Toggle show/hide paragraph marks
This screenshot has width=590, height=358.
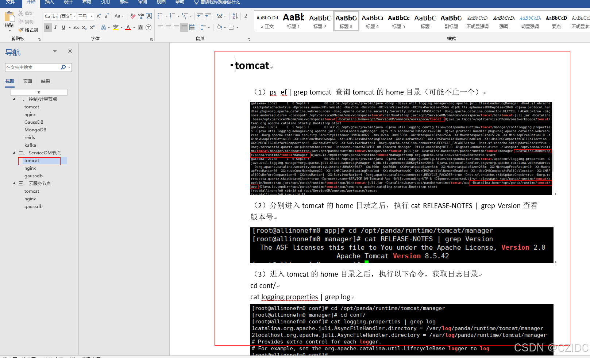(x=246, y=16)
